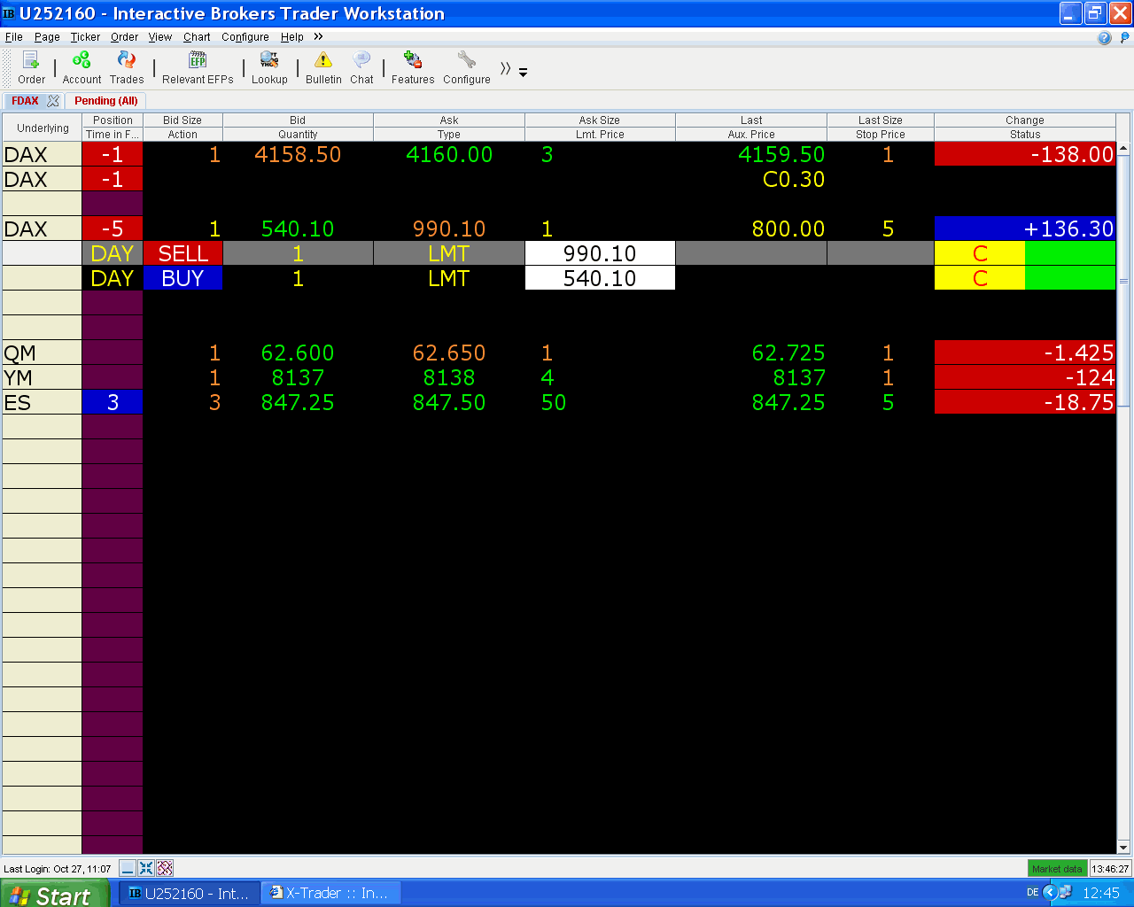The image size is (1134, 907).
Task: Open the Lookup tool
Action: (269, 68)
